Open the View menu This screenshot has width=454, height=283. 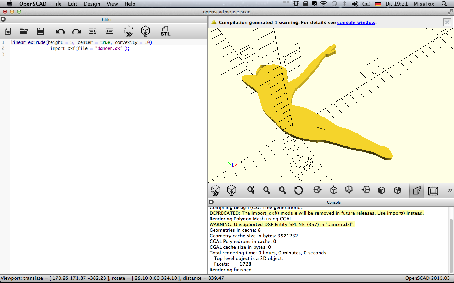click(x=112, y=4)
